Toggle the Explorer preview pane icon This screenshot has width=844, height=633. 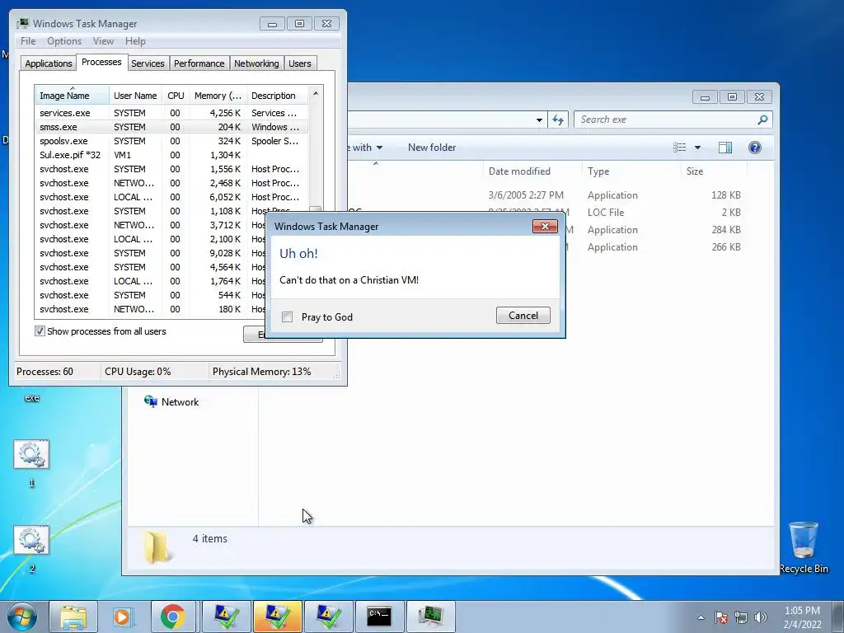point(725,148)
